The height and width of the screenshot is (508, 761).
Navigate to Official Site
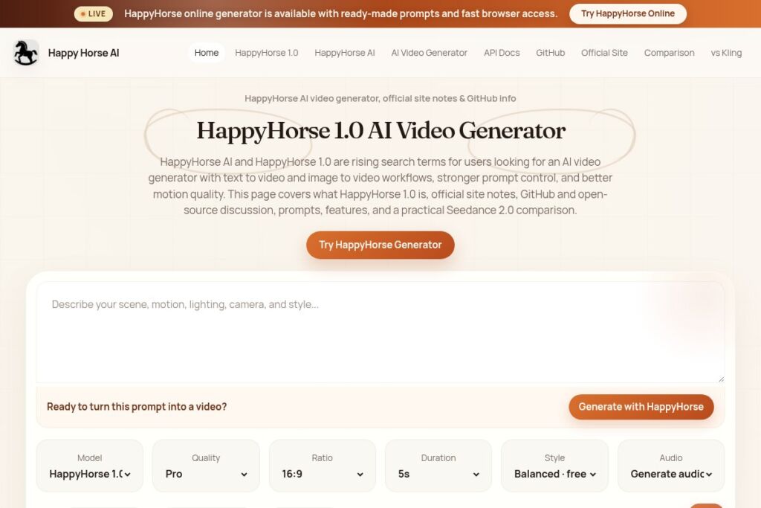tap(604, 53)
